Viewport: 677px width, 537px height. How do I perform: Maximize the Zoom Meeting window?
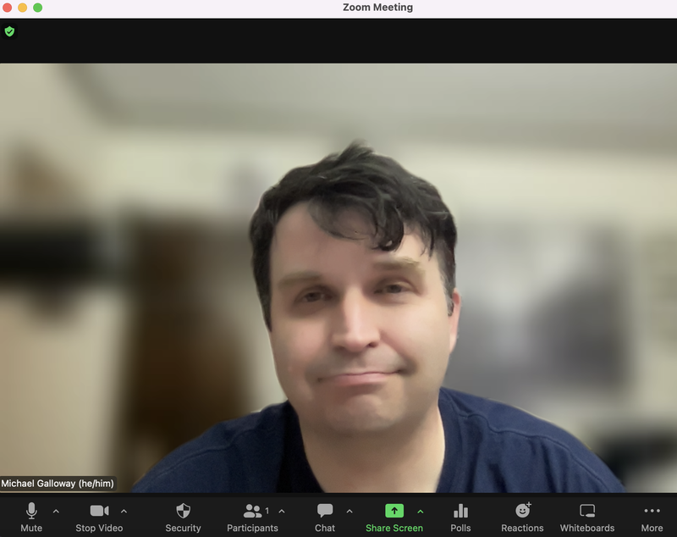pyautogui.click(x=38, y=8)
